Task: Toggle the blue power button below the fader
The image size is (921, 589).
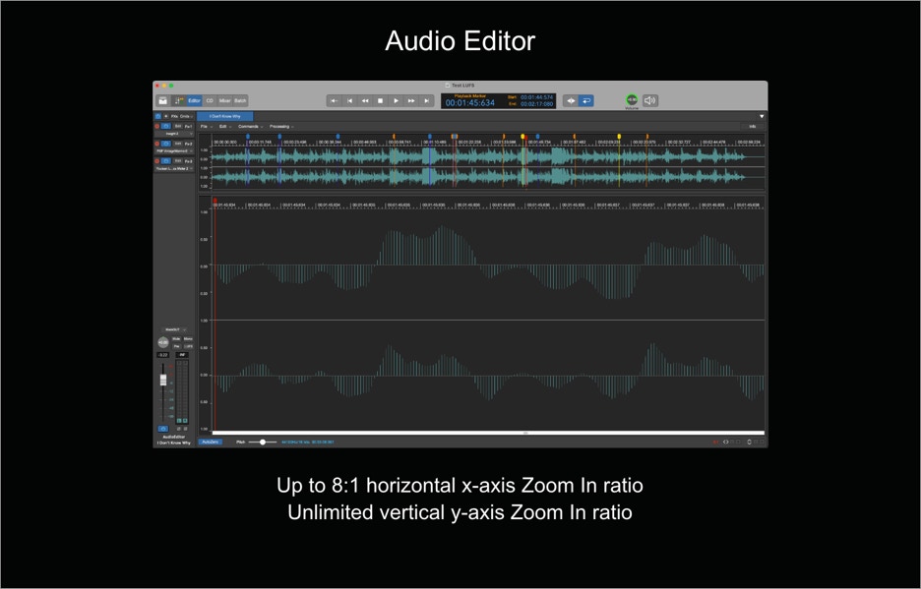Action: pyautogui.click(x=163, y=429)
